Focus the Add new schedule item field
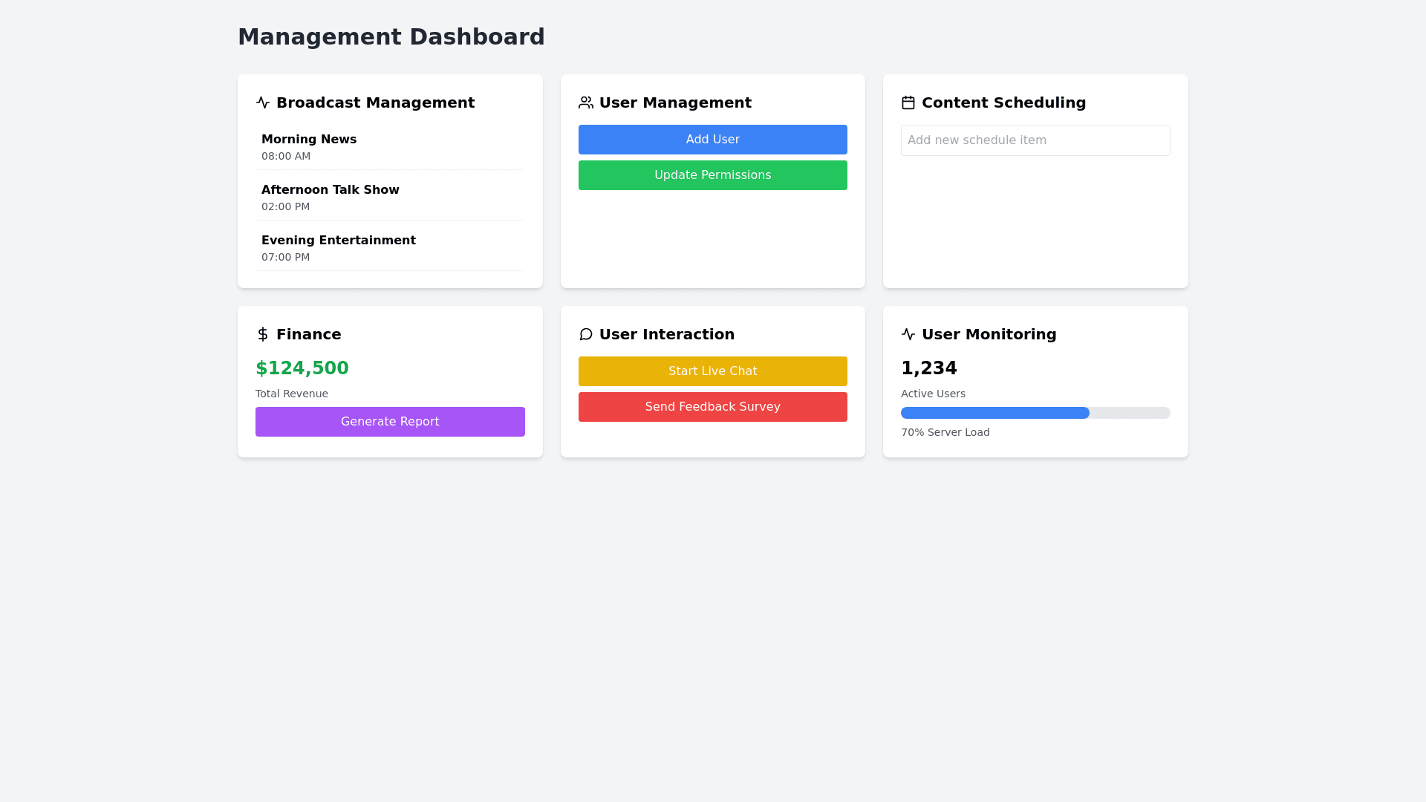The image size is (1426, 802). click(1035, 140)
